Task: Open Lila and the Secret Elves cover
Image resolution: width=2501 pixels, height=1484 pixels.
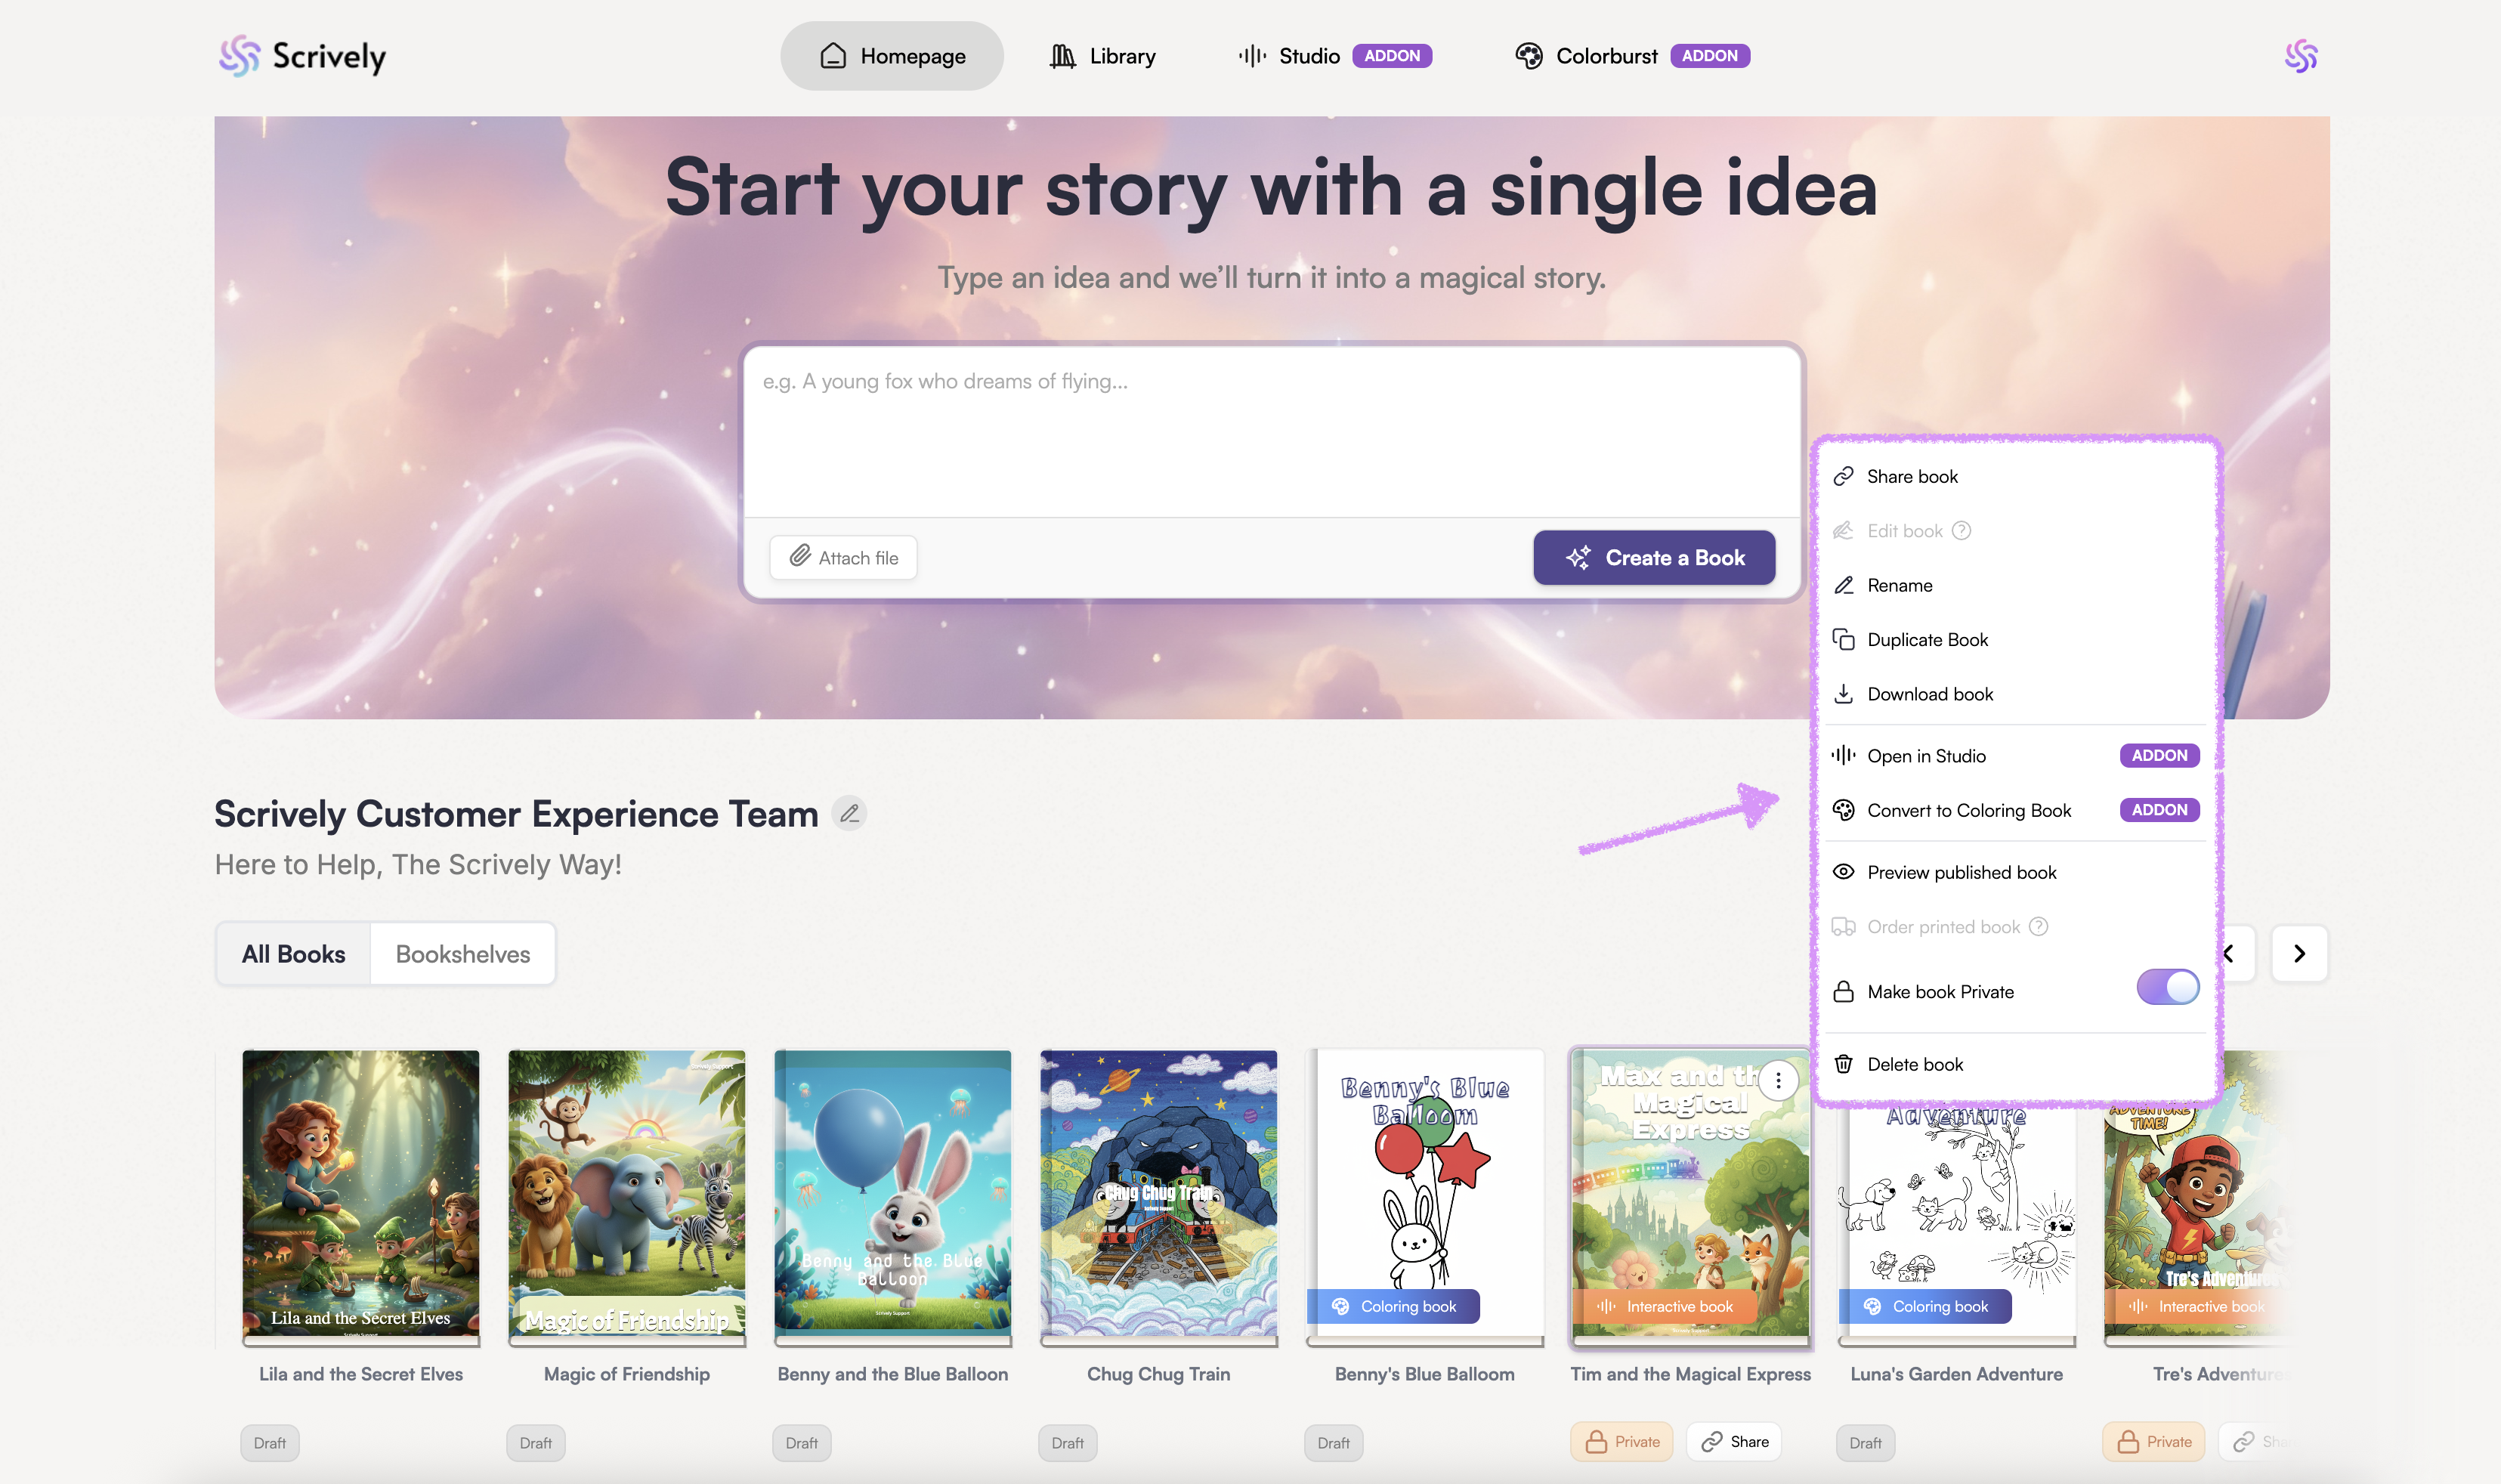Action: tap(361, 1193)
